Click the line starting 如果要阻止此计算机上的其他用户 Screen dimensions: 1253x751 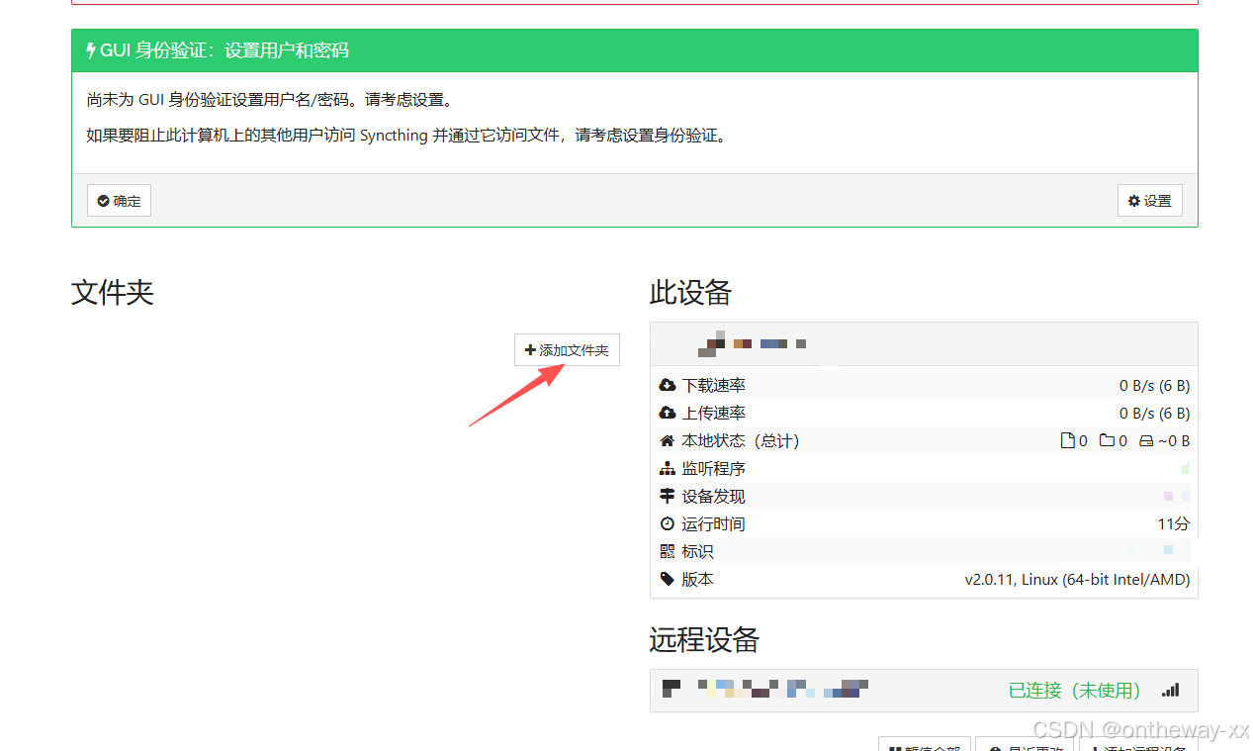tap(406, 136)
